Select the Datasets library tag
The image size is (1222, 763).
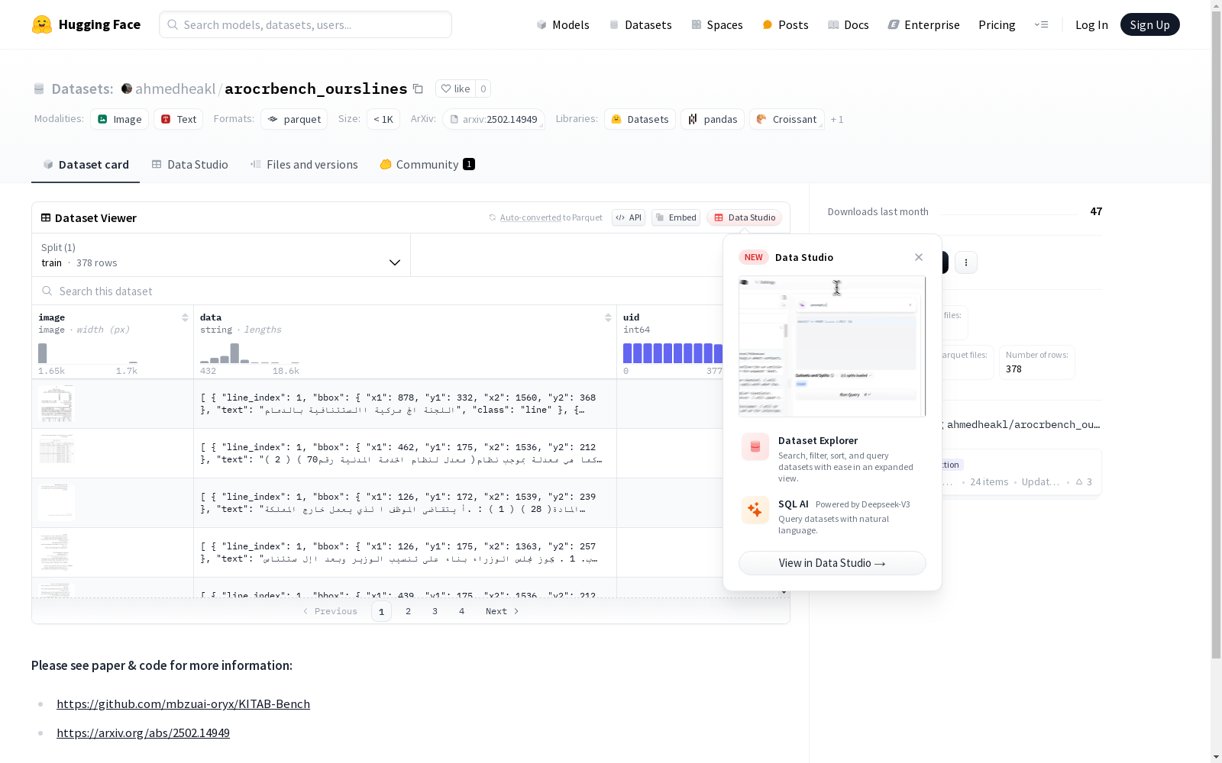click(640, 119)
